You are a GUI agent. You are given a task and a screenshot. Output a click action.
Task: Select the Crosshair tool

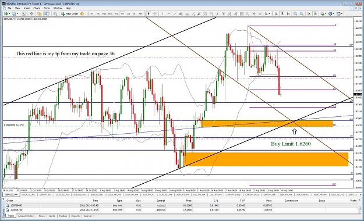[x=155, y=14]
